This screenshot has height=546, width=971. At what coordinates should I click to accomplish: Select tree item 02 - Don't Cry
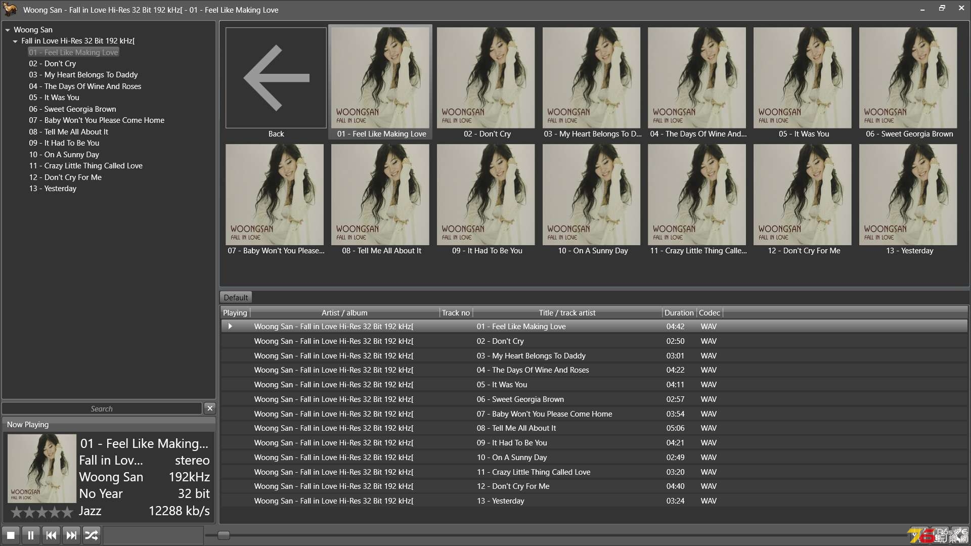53,64
